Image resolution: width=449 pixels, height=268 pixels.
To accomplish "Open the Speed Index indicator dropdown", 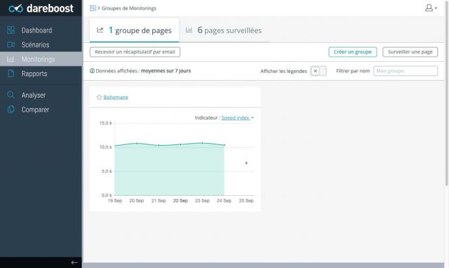I will point(238,118).
